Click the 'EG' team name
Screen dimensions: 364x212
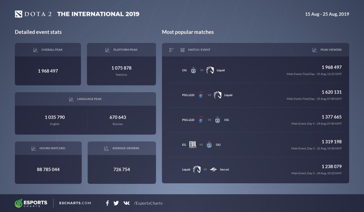coord(184,145)
